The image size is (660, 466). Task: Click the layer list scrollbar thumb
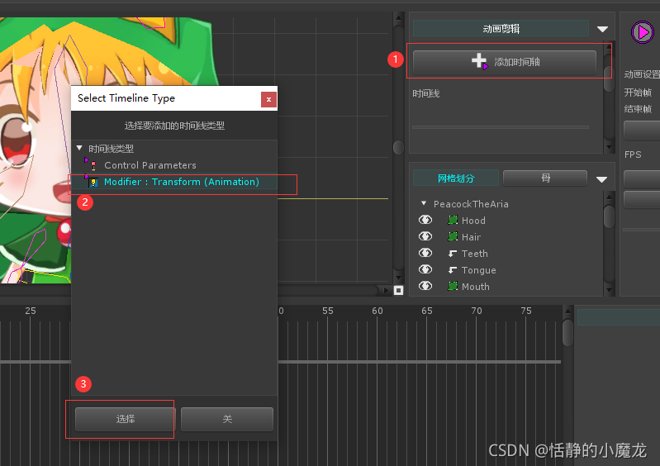(x=609, y=216)
